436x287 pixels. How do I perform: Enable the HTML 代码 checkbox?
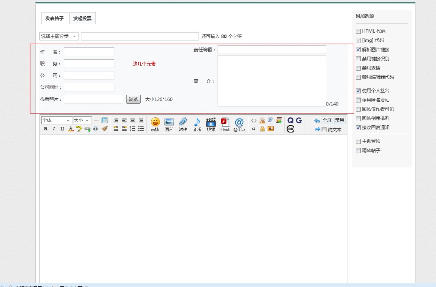pyautogui.click(x=358, y=31)
